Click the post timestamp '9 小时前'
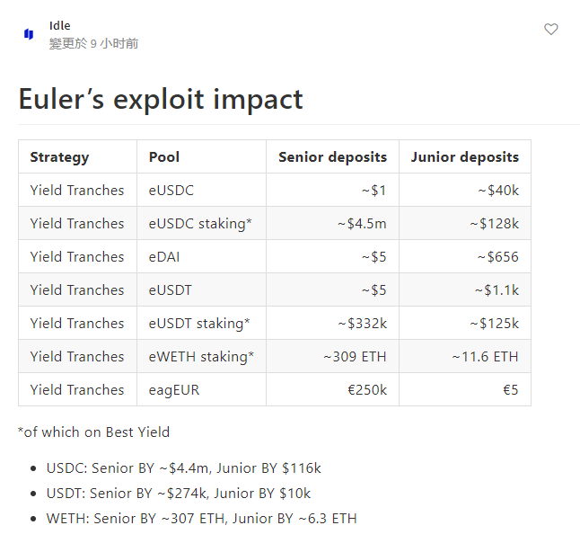The image size is (580, 552). [114, 43]
